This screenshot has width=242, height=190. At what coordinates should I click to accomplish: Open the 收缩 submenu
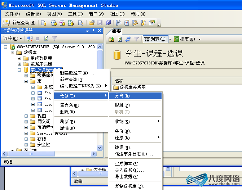pos(135,122)
